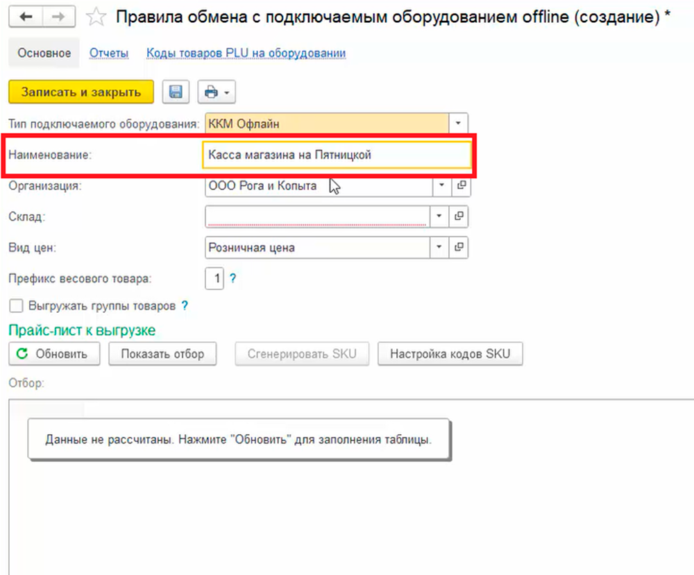The image size is (694, 575).
Task: Expand the Вид цен dropdown list
Action: [439, 247]
